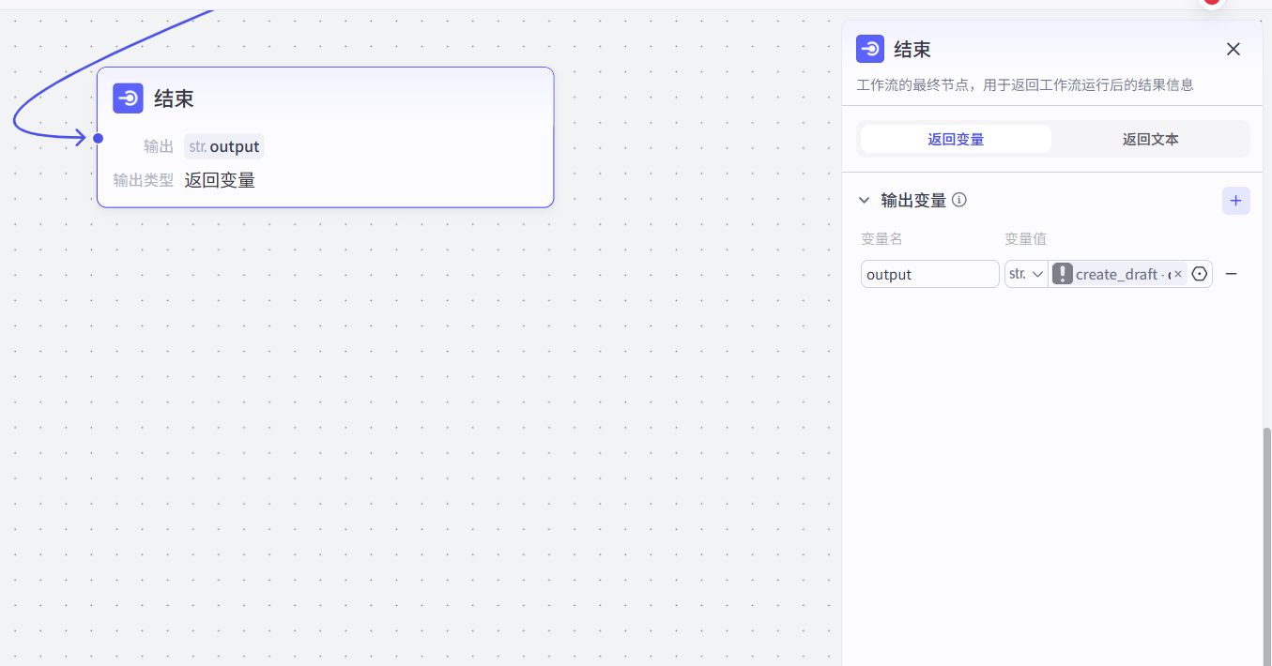
Task: Click the warning icon on create_draft tag
Action: 1062,274
